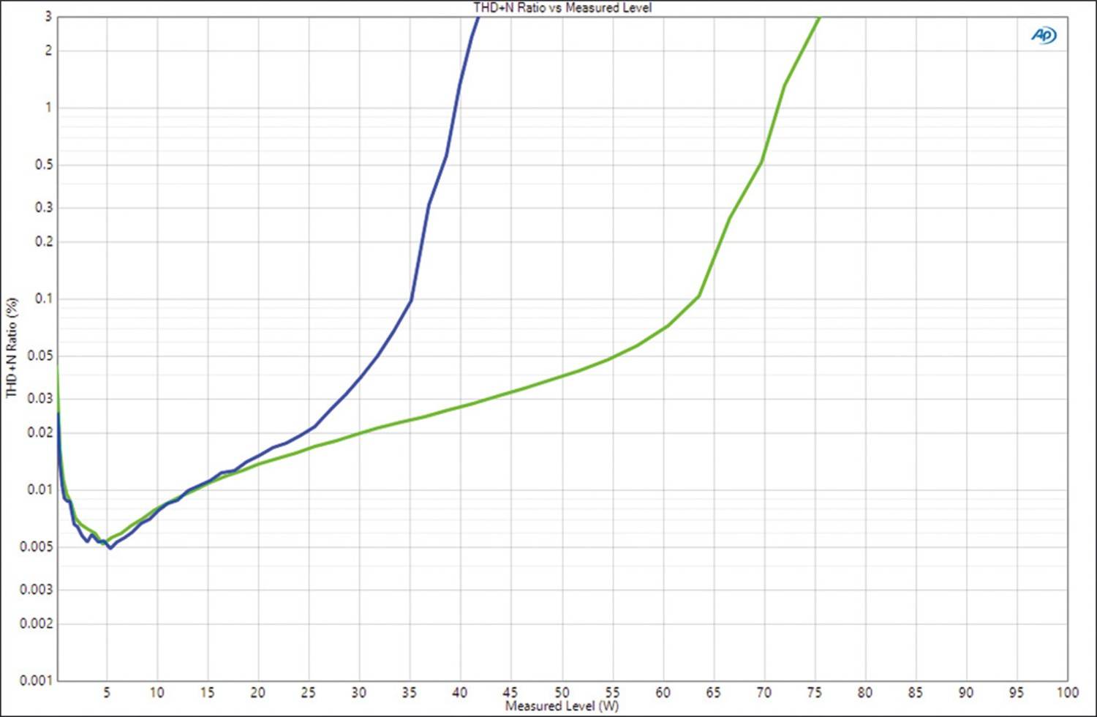Click the AP logo icon
This screenshot has height=717, width=1097.
pyautogui.click(x=1044, y=34)
